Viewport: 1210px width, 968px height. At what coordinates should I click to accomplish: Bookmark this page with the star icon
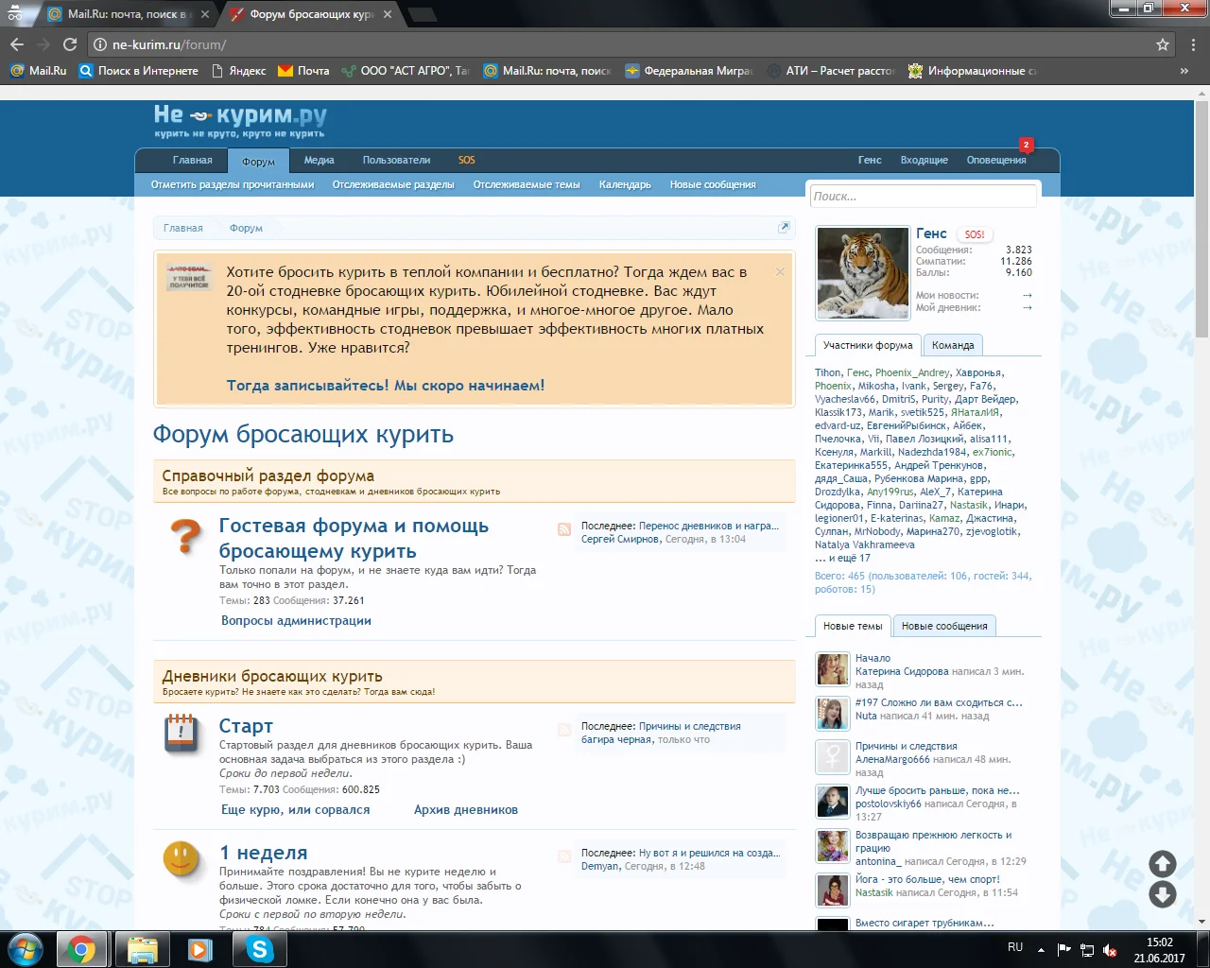point(1163,44)
